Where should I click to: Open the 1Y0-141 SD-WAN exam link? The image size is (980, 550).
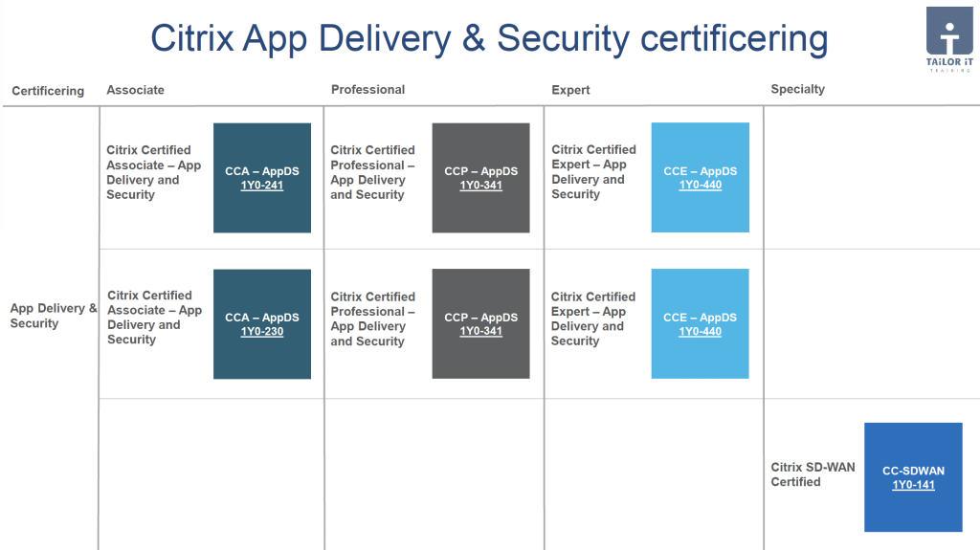tap(913, 484)
